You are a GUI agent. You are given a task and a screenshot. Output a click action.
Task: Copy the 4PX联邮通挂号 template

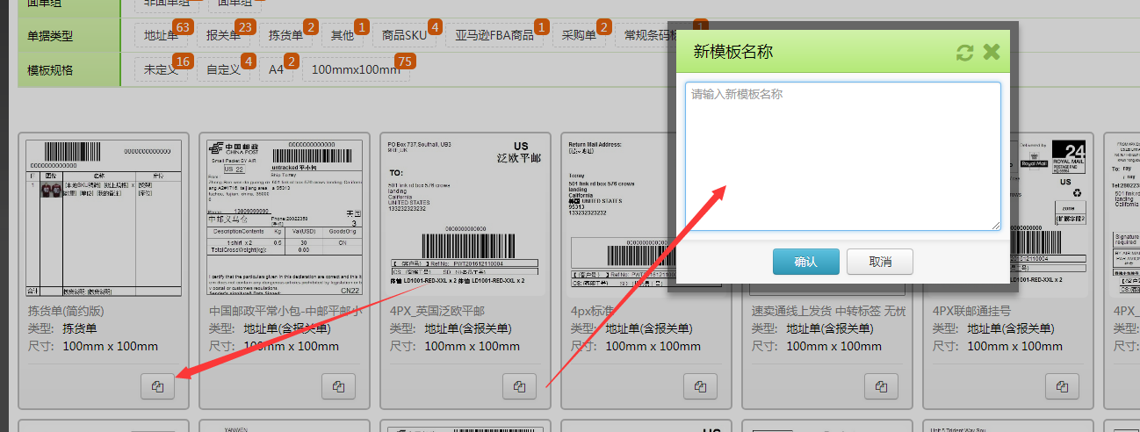[1062, 386]
